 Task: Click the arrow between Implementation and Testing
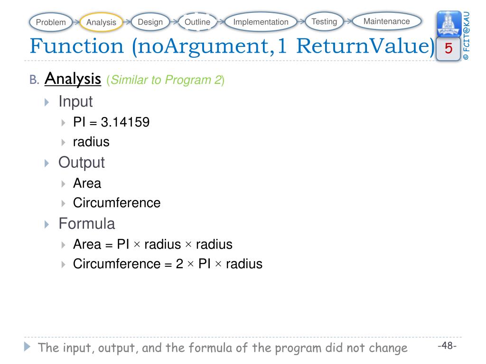click(x=301, y=21)
